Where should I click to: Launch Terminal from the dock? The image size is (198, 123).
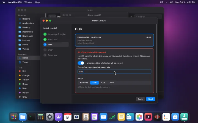coord(32,117)
